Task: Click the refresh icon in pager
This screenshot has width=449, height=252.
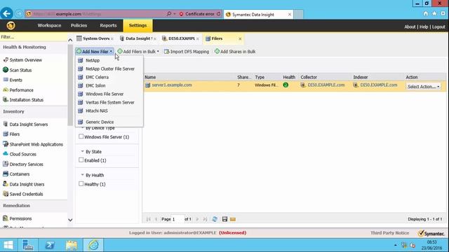Action: (x=215, y=219)
